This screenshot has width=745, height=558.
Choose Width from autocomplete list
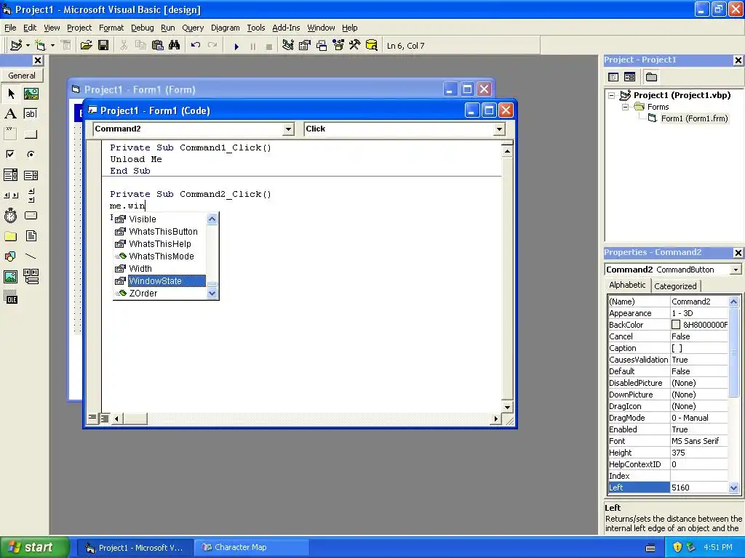pyautogui.click(x=159, y=269)
